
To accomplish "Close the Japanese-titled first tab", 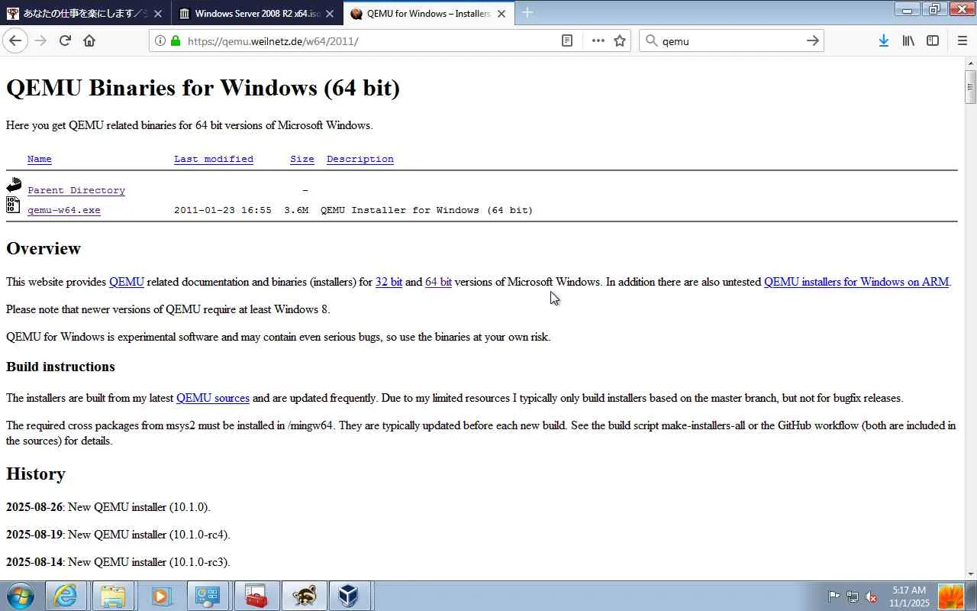I will [x=157, y=14].
